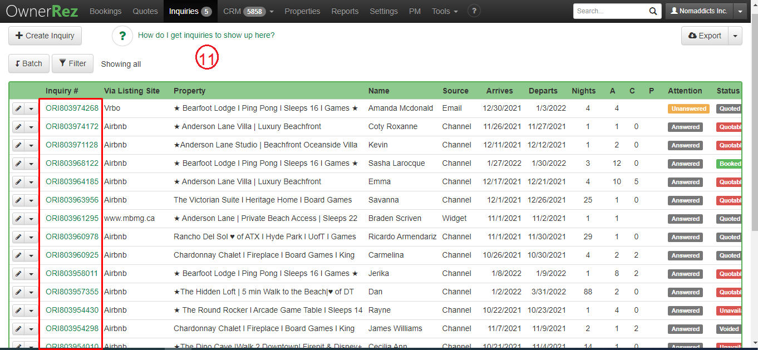Sort by the Arrives column header
Image resolution: width=758 pixels, height=350 pixels.
(x=500, y=91)
